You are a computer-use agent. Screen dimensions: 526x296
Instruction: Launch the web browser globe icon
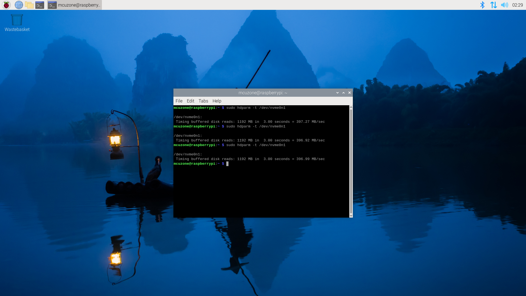point(19,5)
